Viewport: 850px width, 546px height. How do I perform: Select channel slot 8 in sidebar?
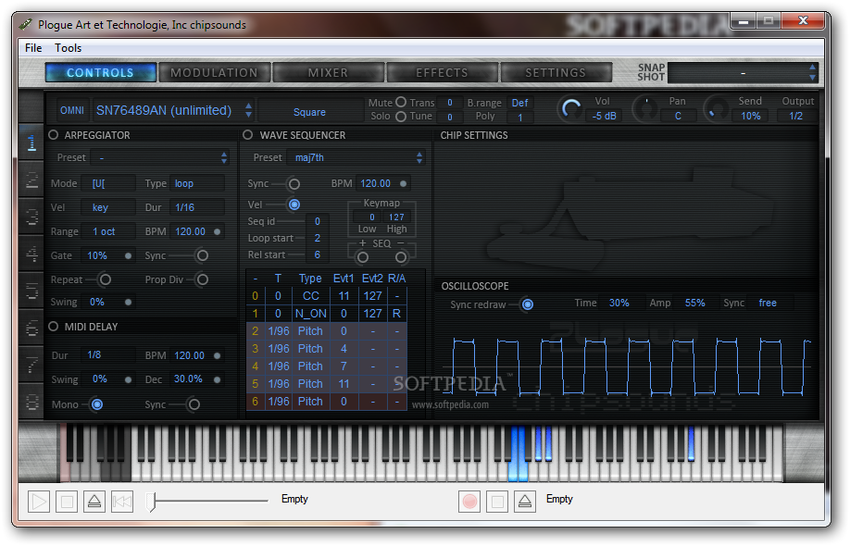click(31, 403)
